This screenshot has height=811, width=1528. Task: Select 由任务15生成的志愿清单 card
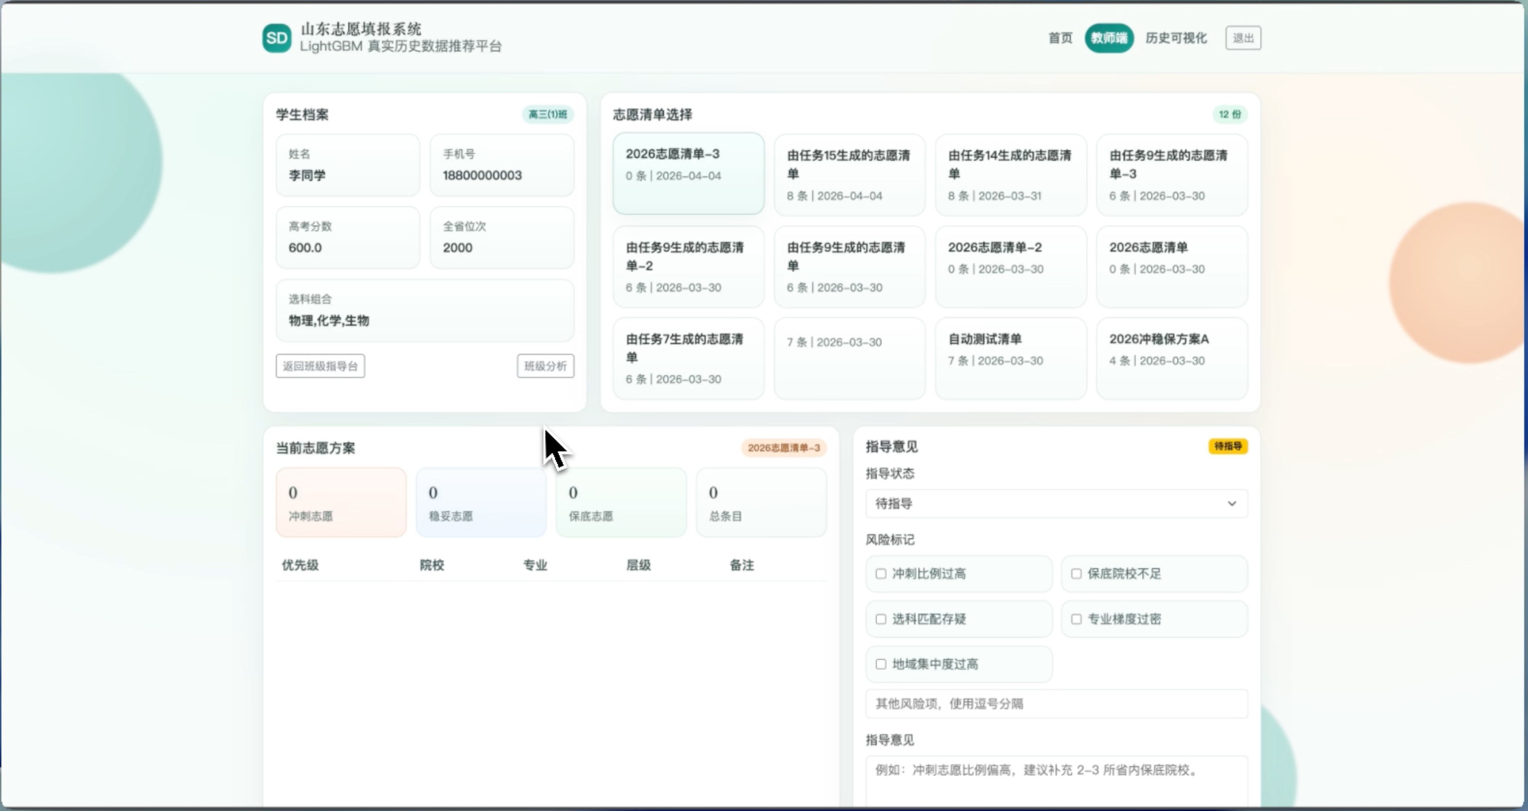849,174
